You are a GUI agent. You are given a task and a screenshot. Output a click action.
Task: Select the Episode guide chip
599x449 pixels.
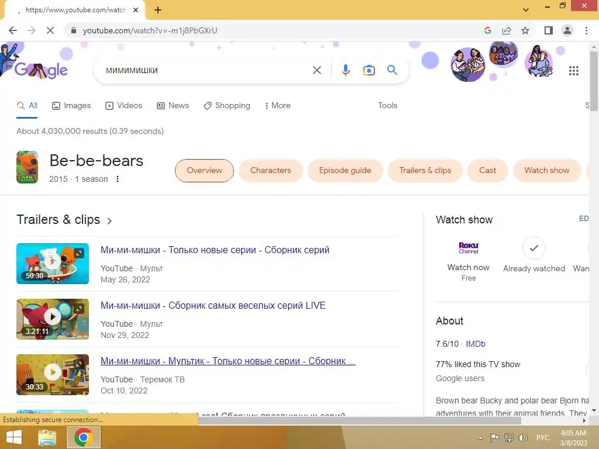[345, 171]
